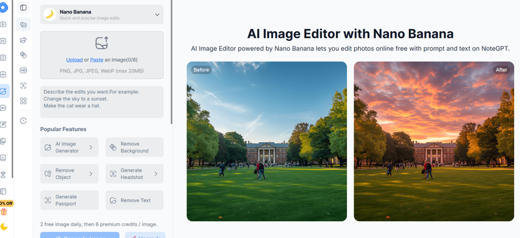Image resolution: width=520 pixels, height=238 pixels.
Task: Open the book icon in the far-left sidebar
Action: 3,191
